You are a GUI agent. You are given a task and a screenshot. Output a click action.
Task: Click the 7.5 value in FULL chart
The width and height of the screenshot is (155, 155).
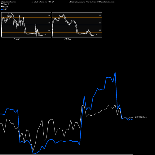tap(95, 35)
